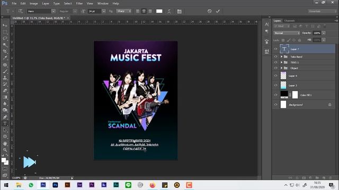Open the font size dropdown
Screen dimensions: 339x190
pyautogui.click(x=104, y=11)
